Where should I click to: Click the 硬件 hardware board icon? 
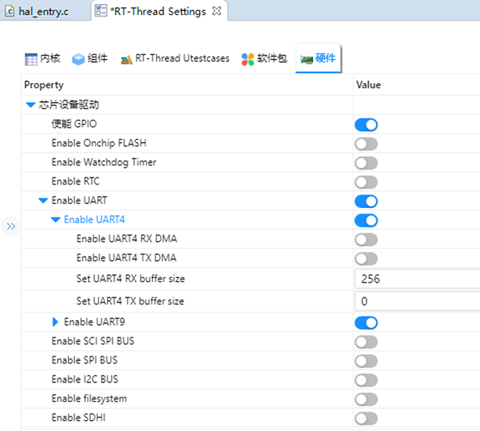point(307,59)
